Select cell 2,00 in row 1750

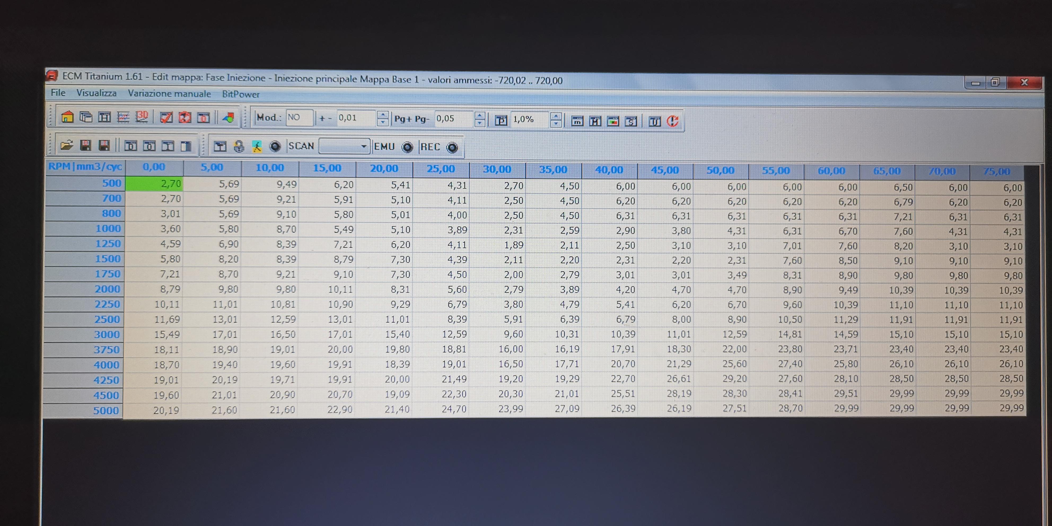click(497, 274)
